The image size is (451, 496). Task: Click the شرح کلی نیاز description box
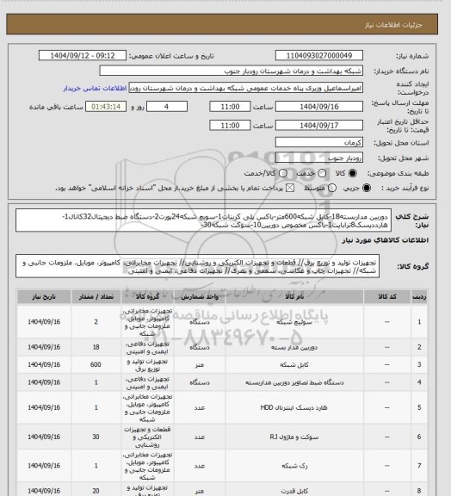[203, 220]
